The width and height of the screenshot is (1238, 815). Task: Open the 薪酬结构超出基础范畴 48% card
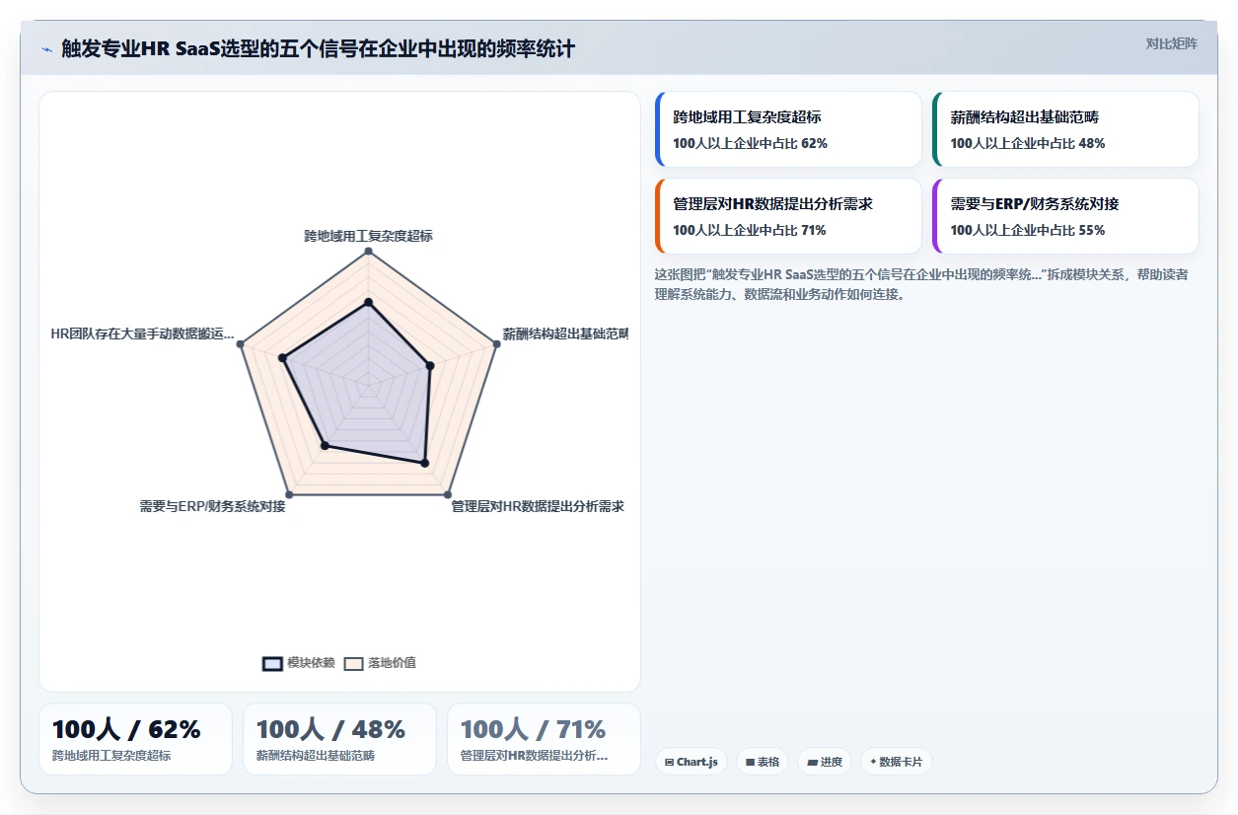pyautogui.click(x=1065, y=129)
